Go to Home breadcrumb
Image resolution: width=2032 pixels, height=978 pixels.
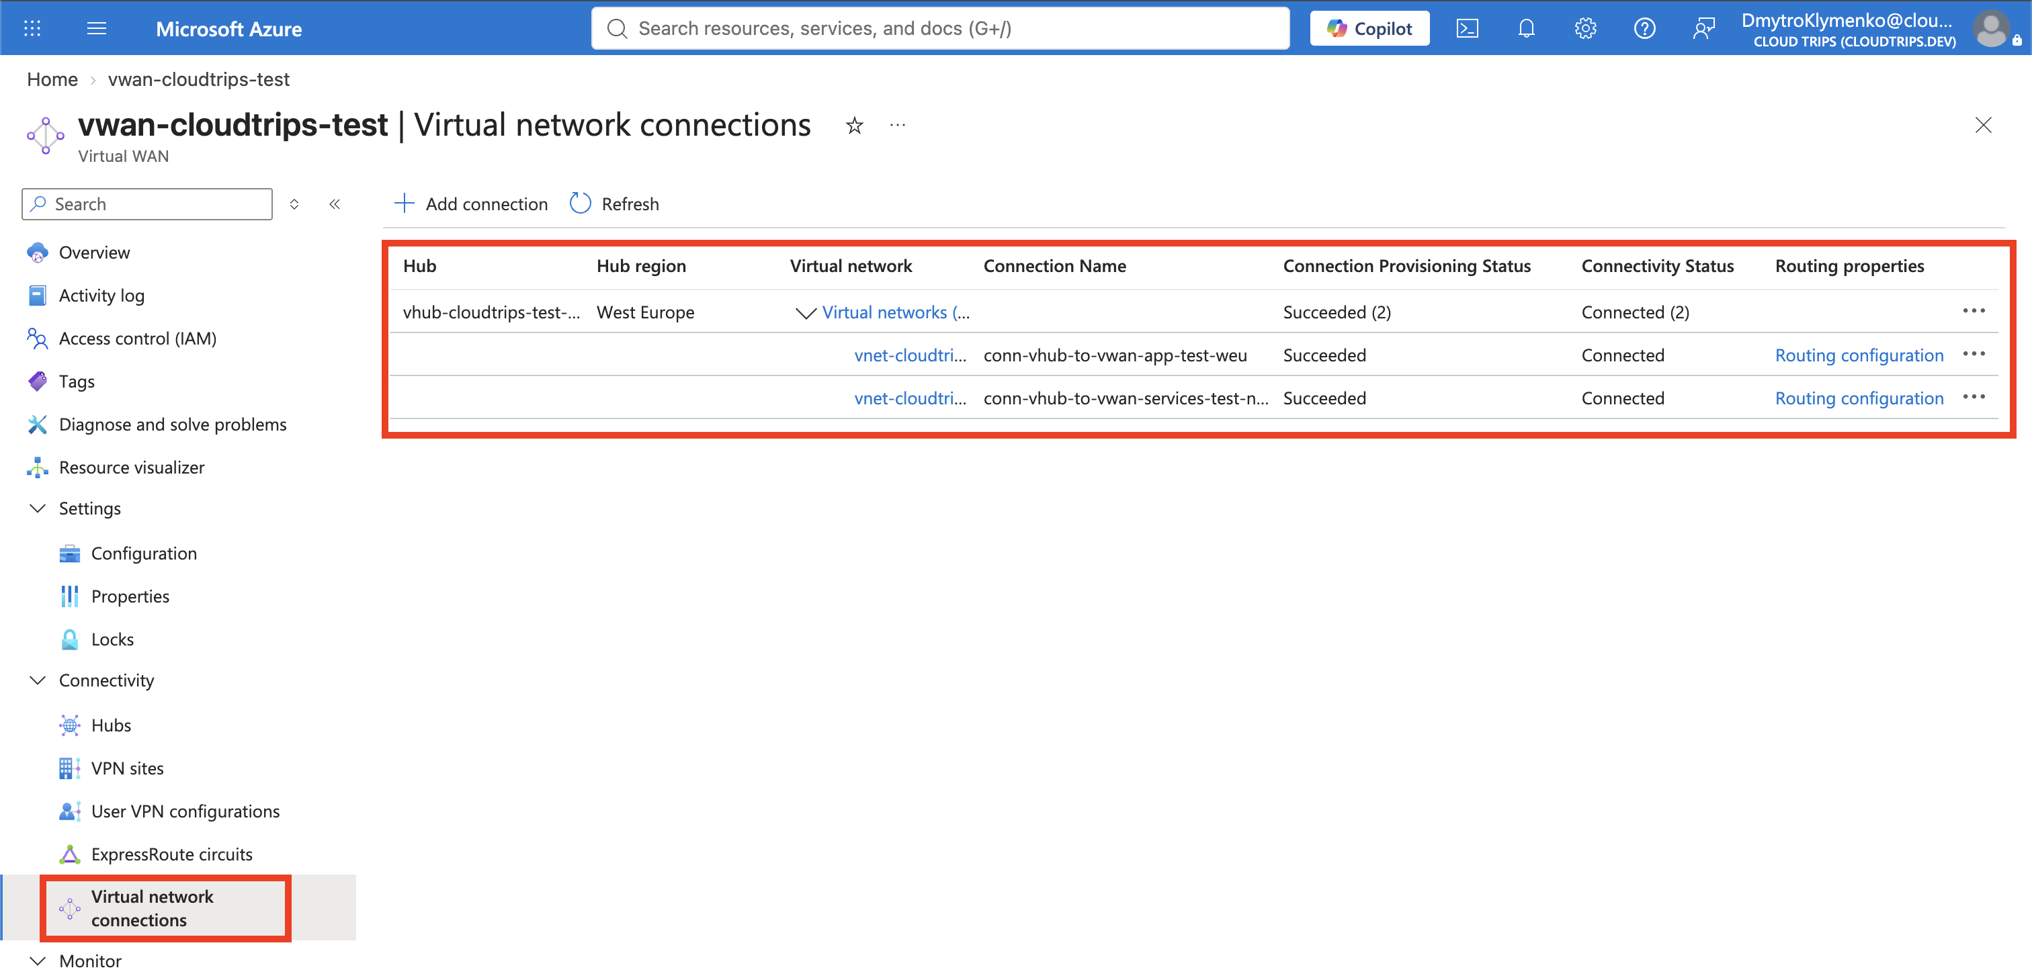[x=52, y=79]
